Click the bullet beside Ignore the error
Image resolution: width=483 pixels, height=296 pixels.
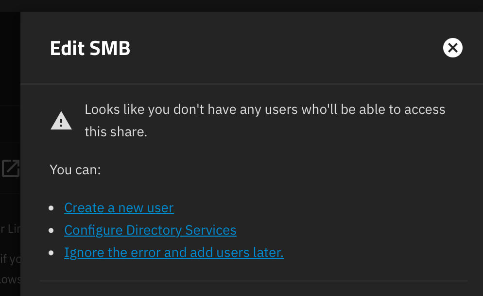(x=52, y=253)
